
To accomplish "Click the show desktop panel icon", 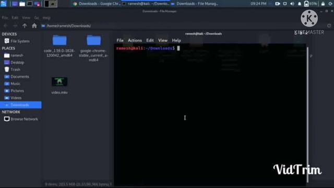I will pyautogui.click(x=15, y=4).
